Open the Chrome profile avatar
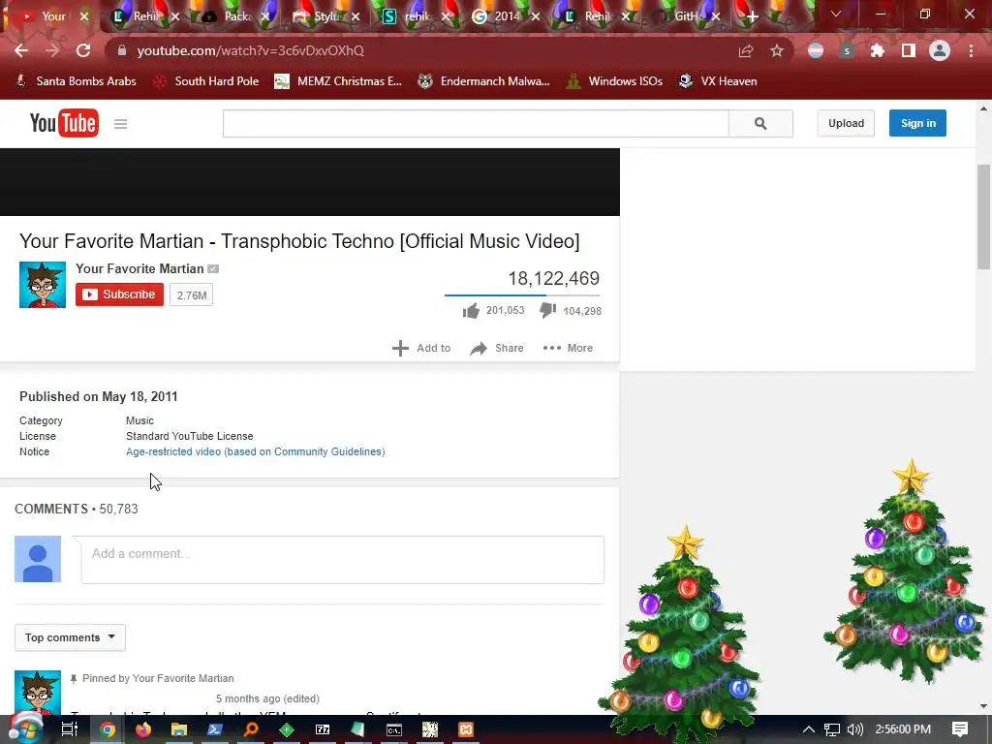 (940, 50)
